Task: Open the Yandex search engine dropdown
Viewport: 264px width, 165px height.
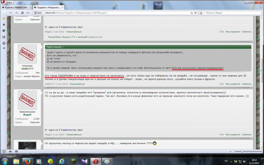Action: pos(202,13)
